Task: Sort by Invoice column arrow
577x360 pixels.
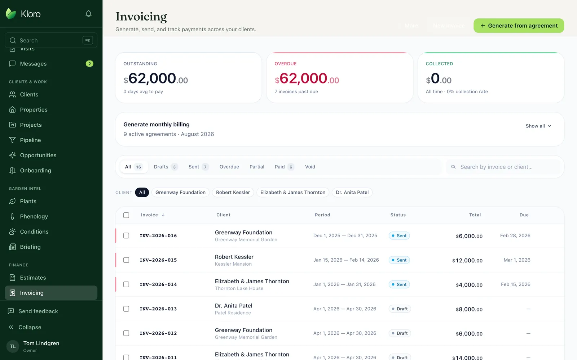Action: 163,215
